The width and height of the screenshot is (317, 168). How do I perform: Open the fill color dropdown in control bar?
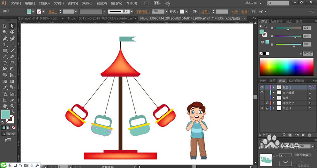(x=33, y=11)
